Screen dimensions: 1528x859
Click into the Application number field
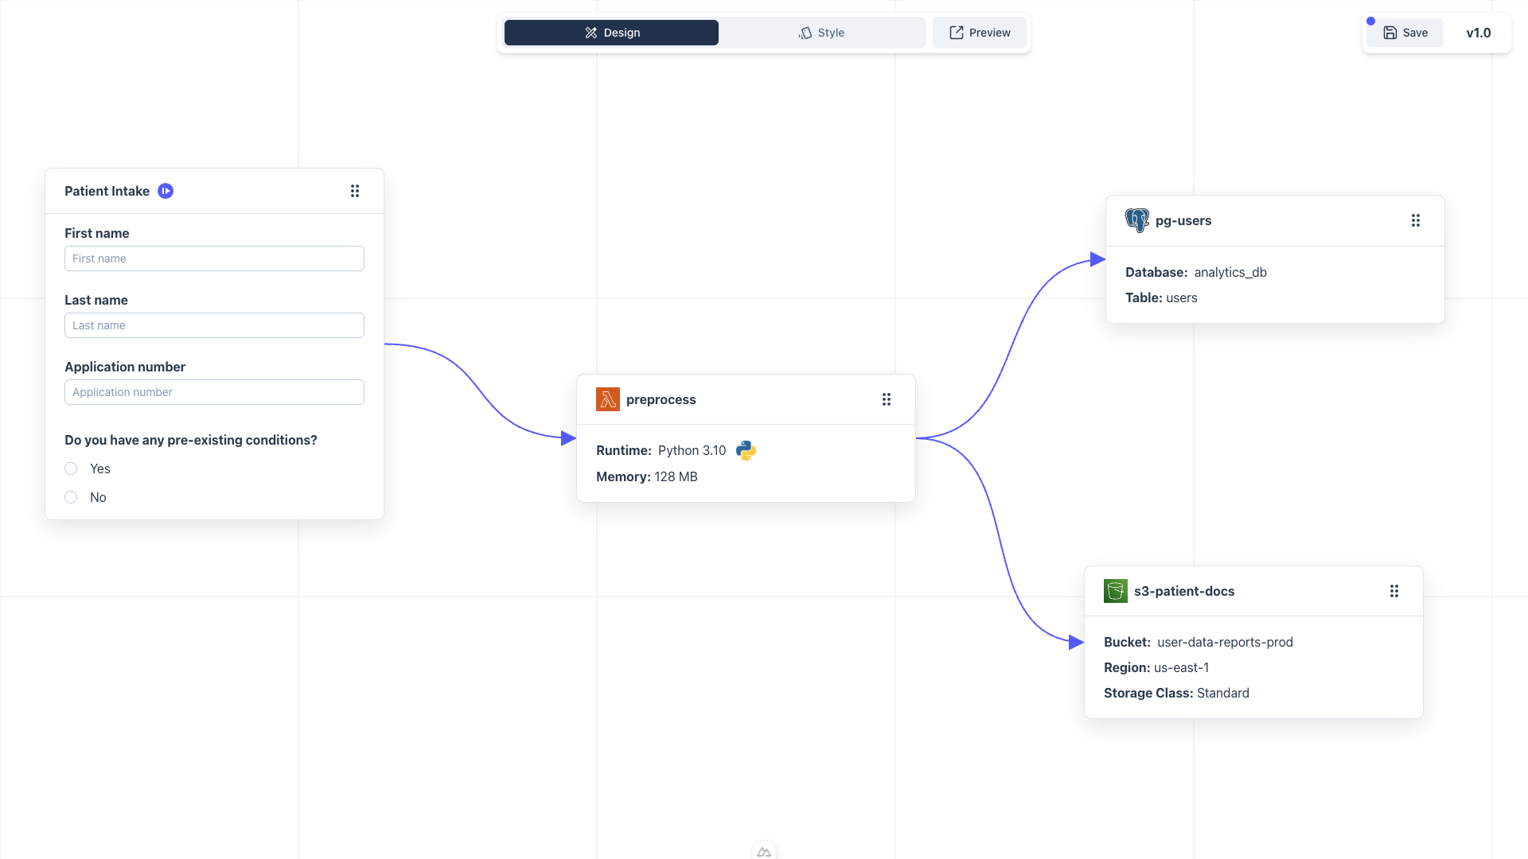pyautogui.click(x=213, y=392)
